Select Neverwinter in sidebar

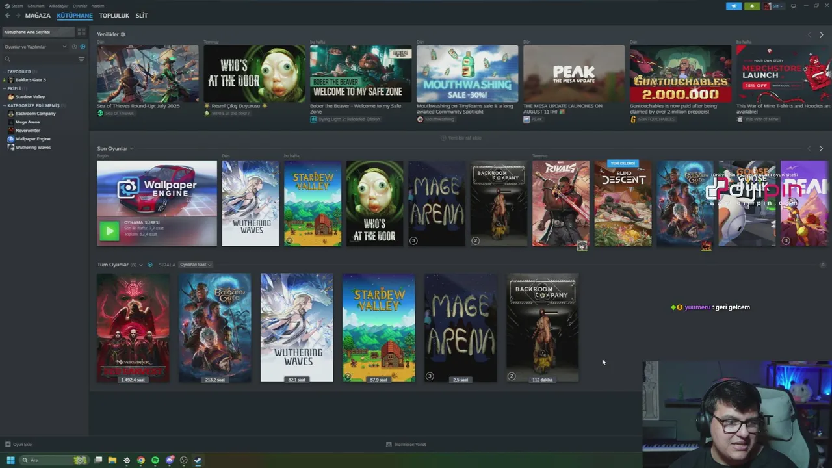[27, 131]
